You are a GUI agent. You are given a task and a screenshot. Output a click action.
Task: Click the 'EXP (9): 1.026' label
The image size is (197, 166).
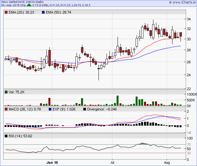tap(64, 109)
